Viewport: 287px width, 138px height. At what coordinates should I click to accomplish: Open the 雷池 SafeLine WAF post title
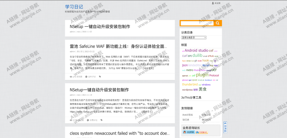point(118,46)
